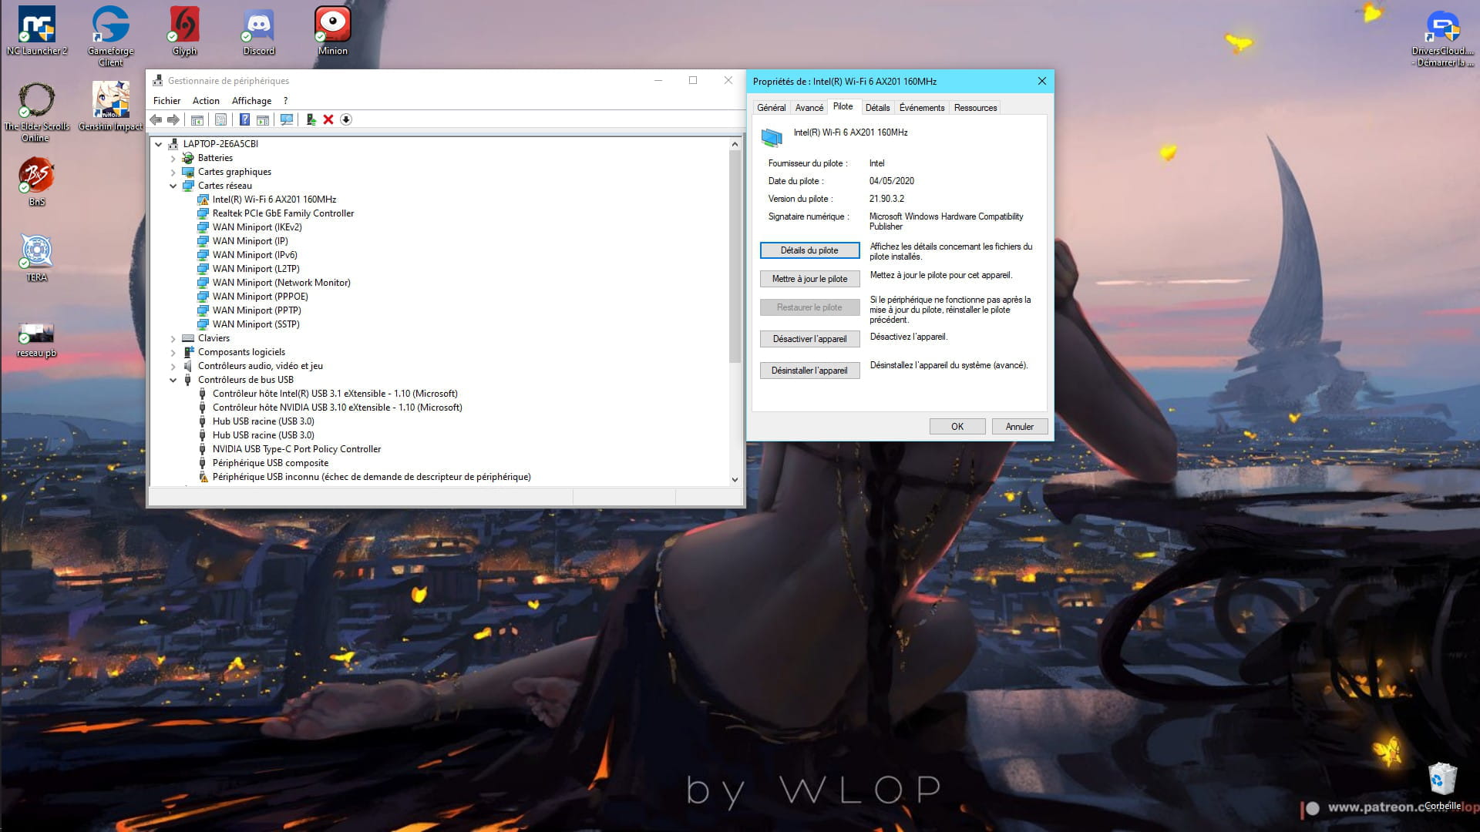The height and width of the screenshot is (832, 1480).
Task: Open the Corbeille recycle bin
Action: click(1442, 786)
